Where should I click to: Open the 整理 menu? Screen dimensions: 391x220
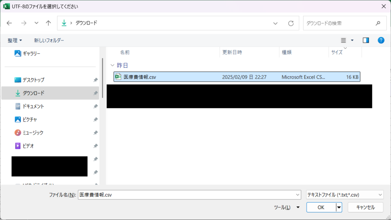tap(15, 40)
